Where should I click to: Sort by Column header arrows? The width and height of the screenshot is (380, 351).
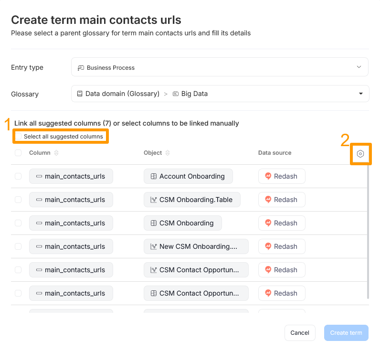coord(56,153)
